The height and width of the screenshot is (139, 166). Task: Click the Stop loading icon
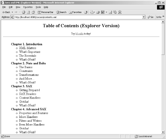tap(23, 12)
